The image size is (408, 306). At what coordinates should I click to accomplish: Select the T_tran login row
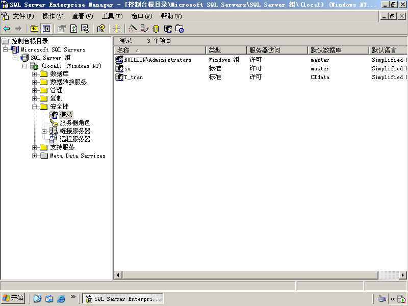click(261, 78)
